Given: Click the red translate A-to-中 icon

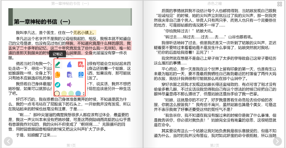Looking at the screenshot, I should (x=81, y=65).
